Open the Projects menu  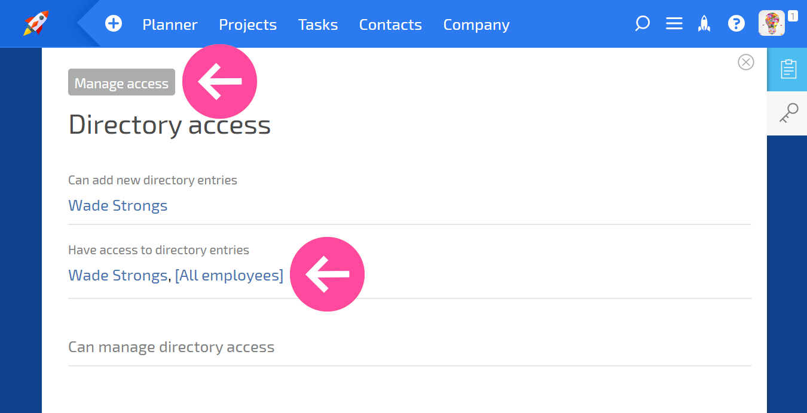[x=247, y=24]
